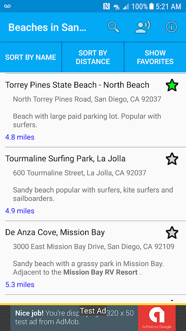Image resolution: width=186 pixels, height=331 pixels.
Task: Tap the 5.3 miles distance link
Action: coord(20,285)
